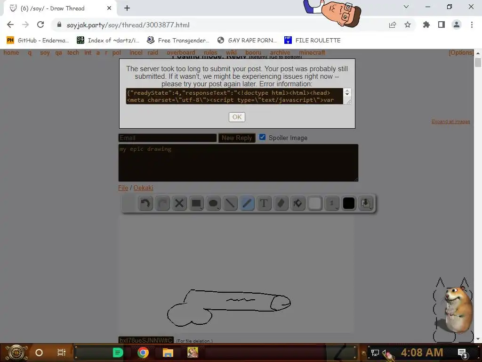Image resolution: width=482 pixels, height=362 pixels.
Task: Click the Oekaki link
Action: (x=143, y=188)
